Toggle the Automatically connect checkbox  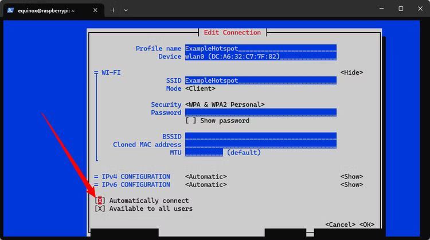pos(100,200)
